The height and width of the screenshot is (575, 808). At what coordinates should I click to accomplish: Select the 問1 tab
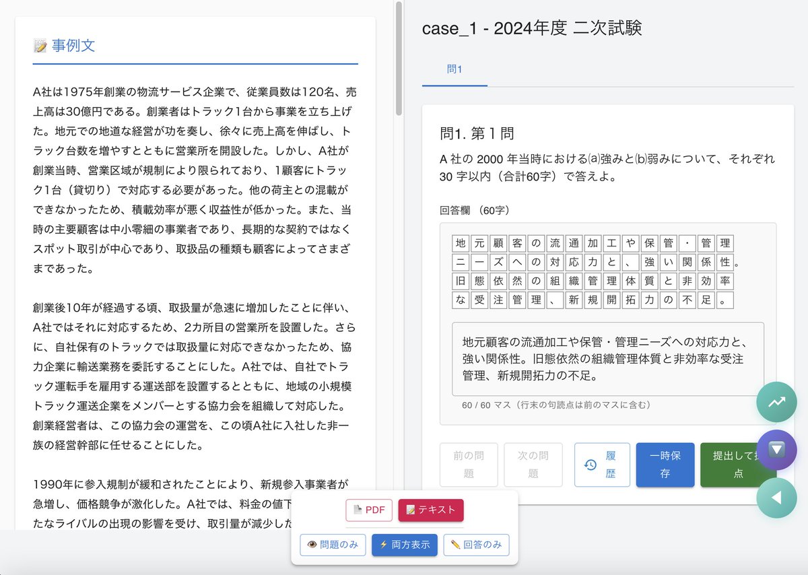[x=454, y=68]
